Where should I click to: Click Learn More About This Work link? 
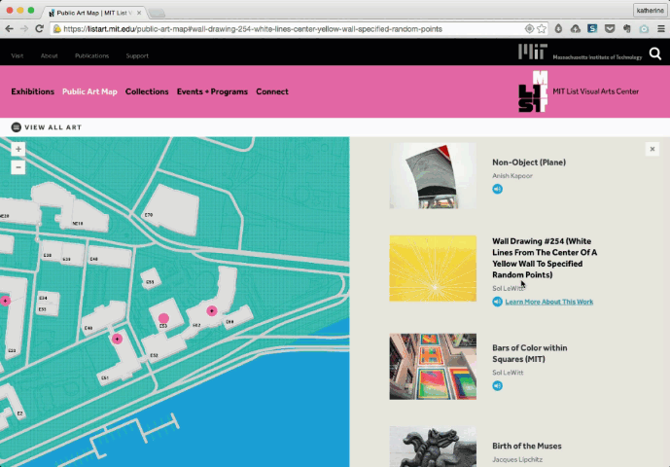click(x=549, y=302)
